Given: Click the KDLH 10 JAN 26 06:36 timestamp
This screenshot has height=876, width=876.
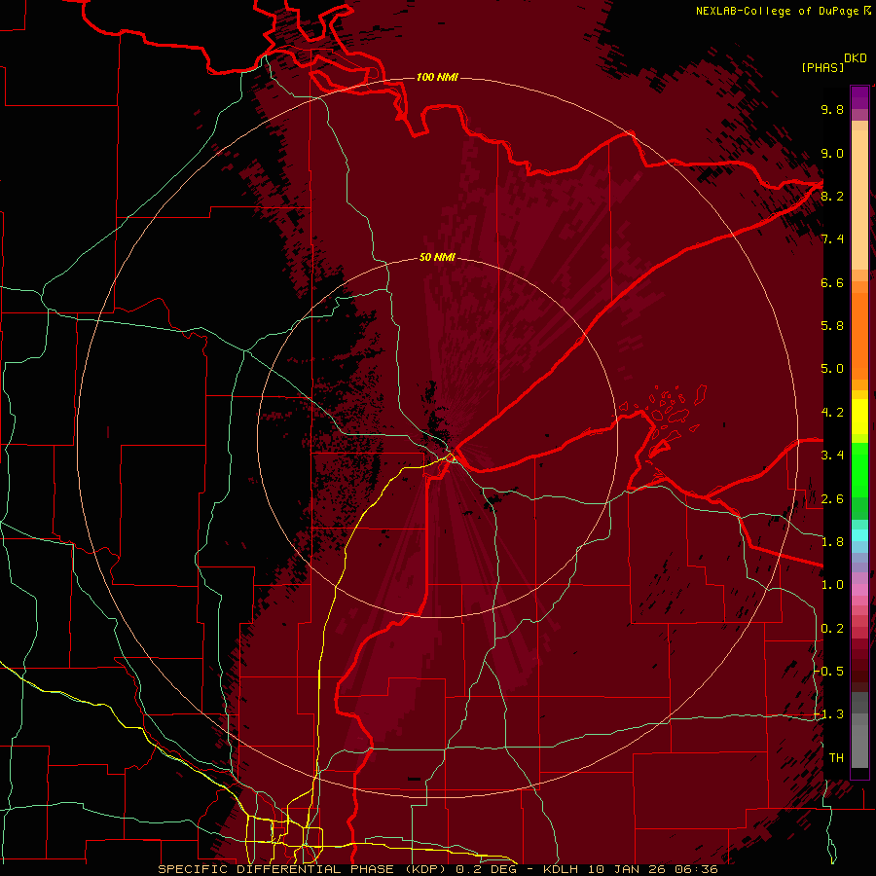Looking at the screenshot, I should click(630, 869).
